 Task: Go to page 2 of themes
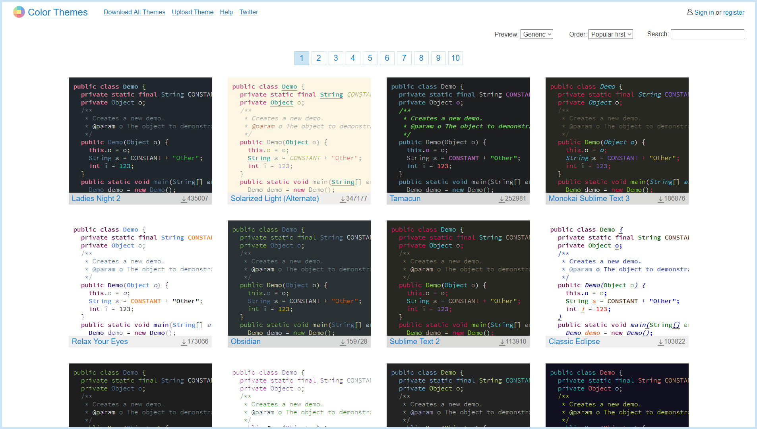(319, 58)
